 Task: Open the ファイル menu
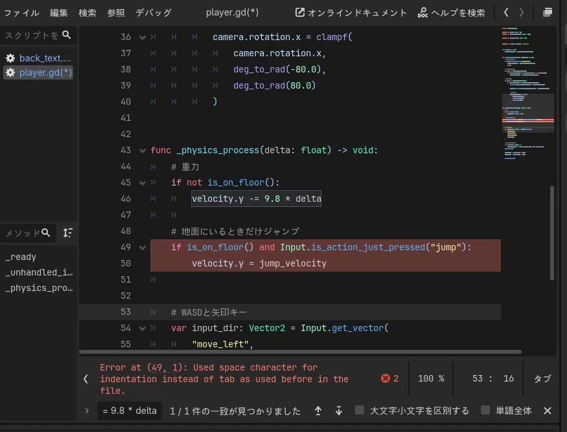[21, 13]
